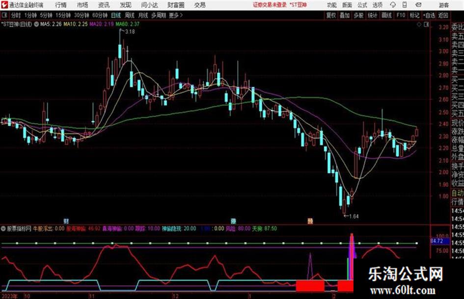Click the 2023年 date label on timeline

[x=9, y=296]
